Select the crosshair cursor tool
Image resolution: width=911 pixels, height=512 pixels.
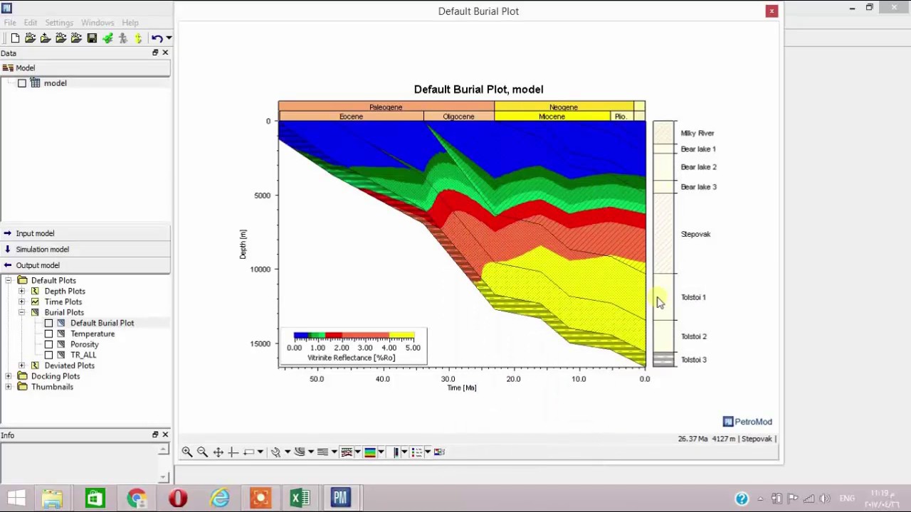(233, 452)
